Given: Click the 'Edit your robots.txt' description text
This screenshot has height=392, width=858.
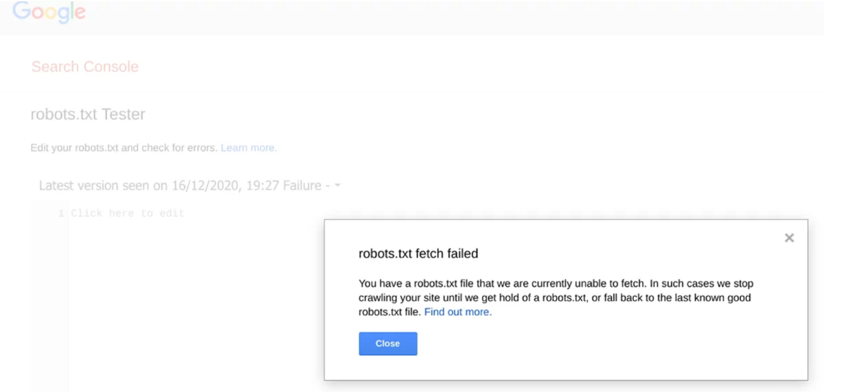Looking at the screenshot, I should (x=124, y=148).
